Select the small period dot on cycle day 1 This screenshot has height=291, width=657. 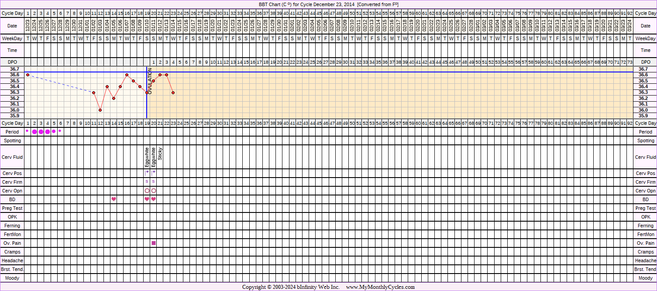pyautogui.click(x=28, y=131)
